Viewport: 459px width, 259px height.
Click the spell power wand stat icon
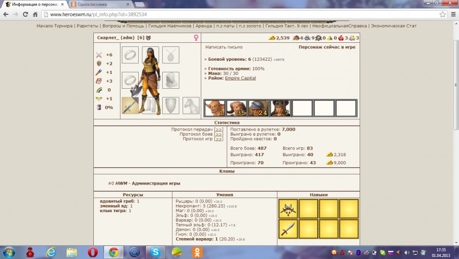99,72
